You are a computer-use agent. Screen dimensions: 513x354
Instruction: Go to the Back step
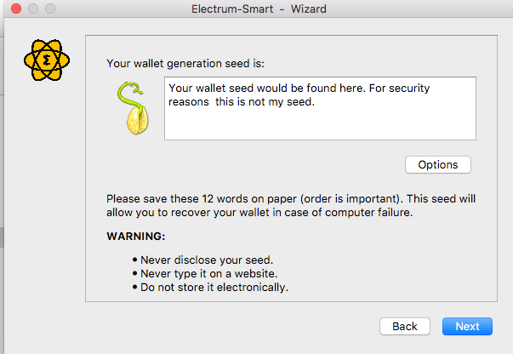coord(405,326)
